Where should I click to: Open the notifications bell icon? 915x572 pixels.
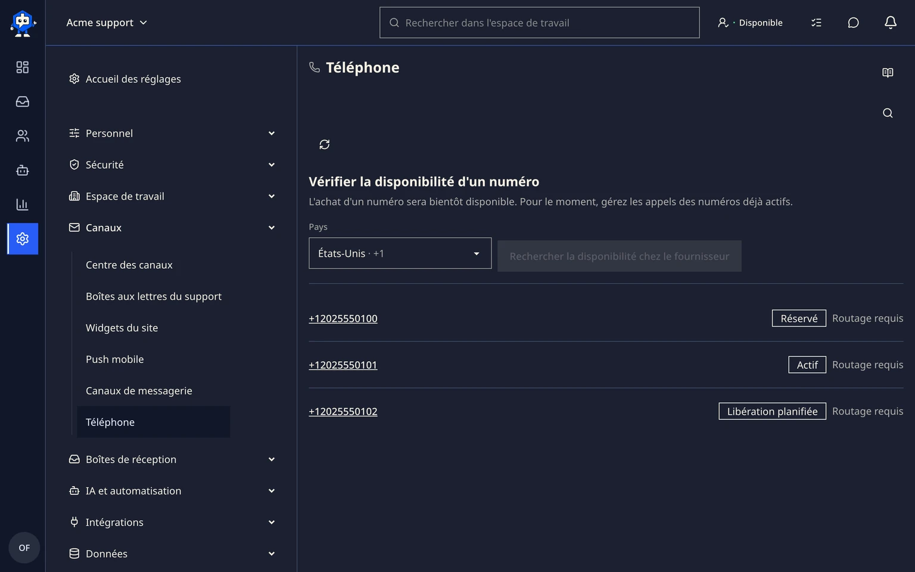[x=890, y=23]
